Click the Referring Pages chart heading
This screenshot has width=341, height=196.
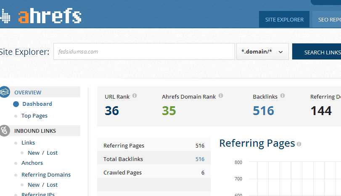(257, 143)
